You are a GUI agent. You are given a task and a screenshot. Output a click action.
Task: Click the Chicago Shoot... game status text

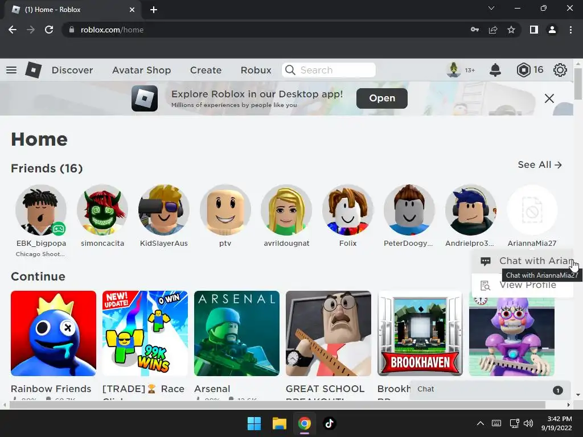click(40, 254)
